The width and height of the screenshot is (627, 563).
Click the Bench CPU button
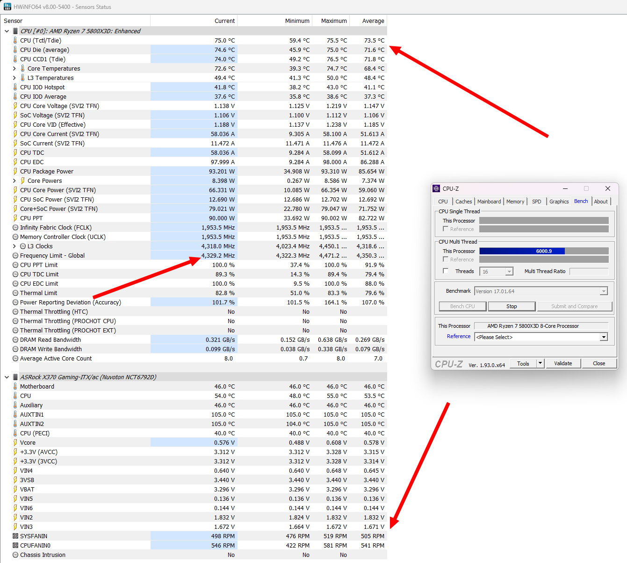[462, 306]
